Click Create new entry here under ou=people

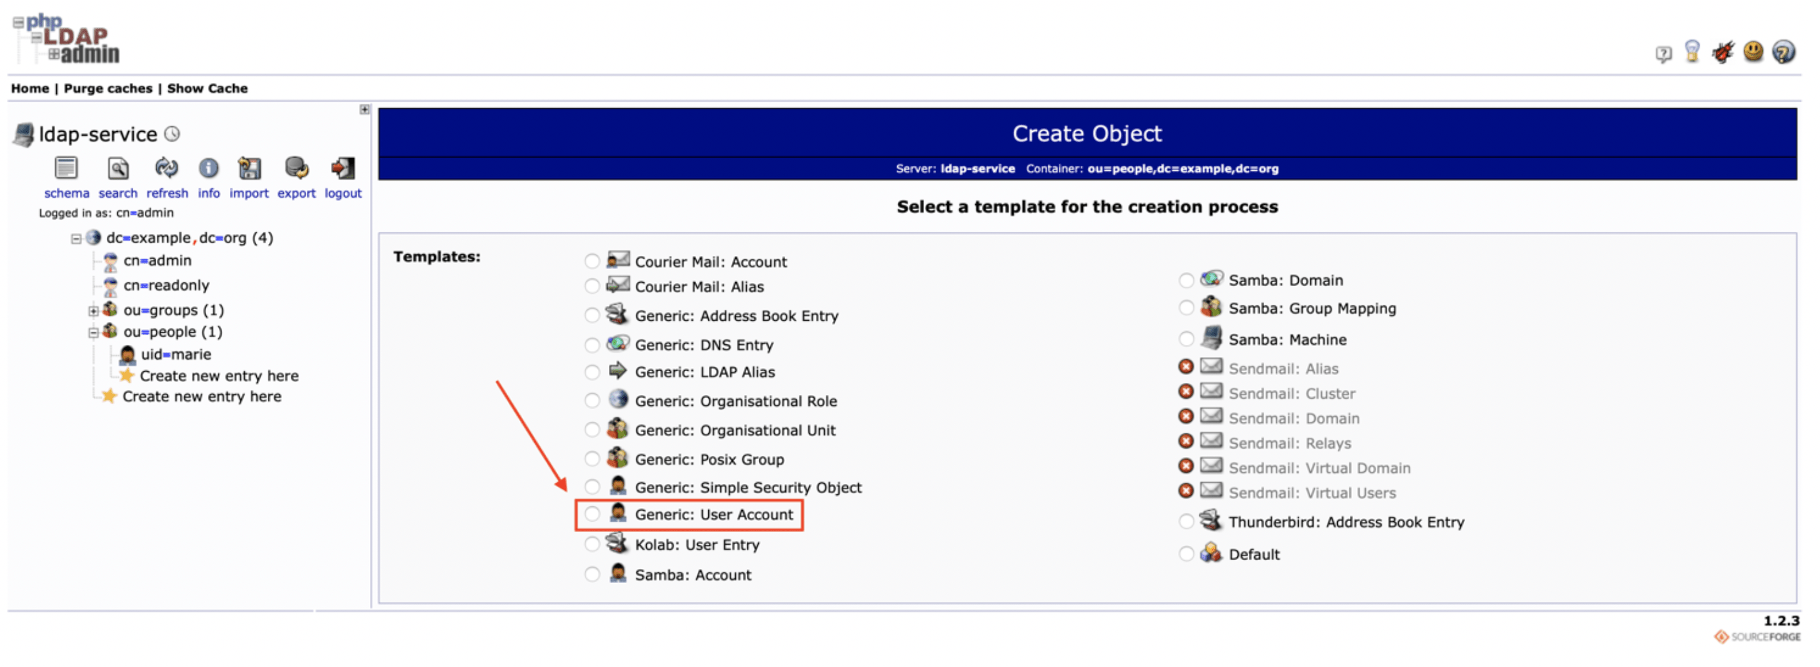219,376
